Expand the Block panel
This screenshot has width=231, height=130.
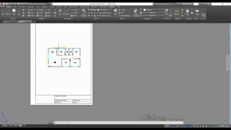pos(122,18)
